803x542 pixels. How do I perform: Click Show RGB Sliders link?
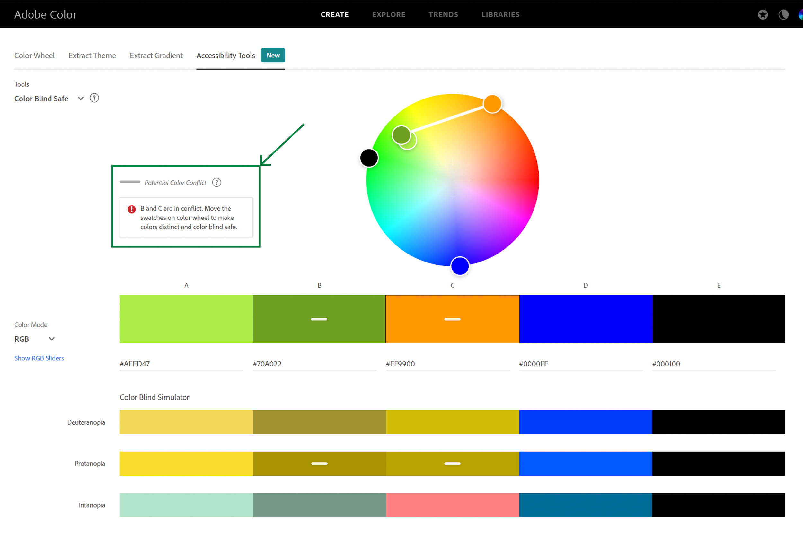39,358
